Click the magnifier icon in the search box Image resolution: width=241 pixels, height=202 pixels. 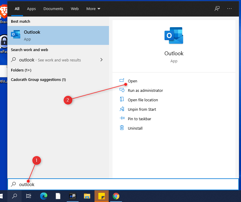(x=14, y=184)
